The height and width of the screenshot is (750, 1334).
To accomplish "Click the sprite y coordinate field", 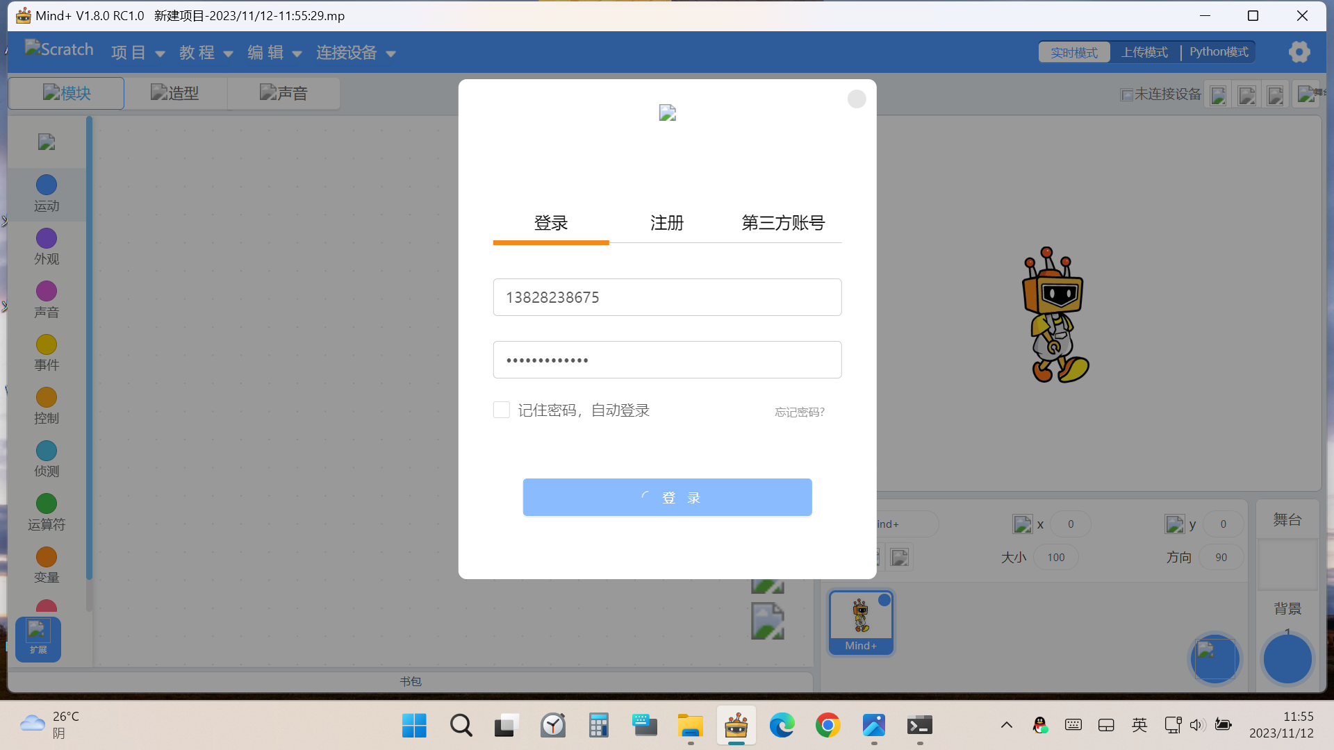I will [1224, 524].
